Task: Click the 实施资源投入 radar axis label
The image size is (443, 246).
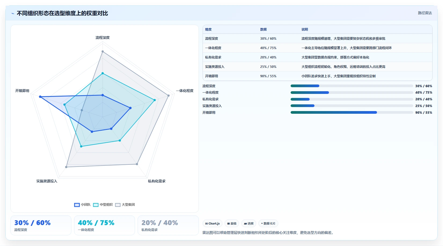Action: [x=47, y=181]
